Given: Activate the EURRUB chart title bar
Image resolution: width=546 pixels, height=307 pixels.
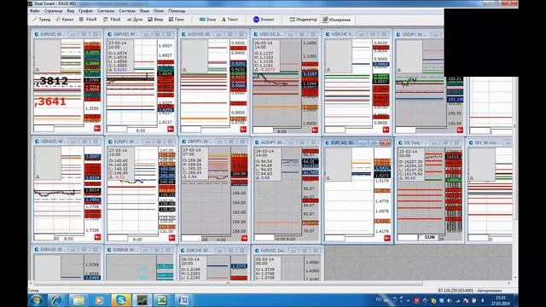Looking at the screenshot, I should 140,250.
